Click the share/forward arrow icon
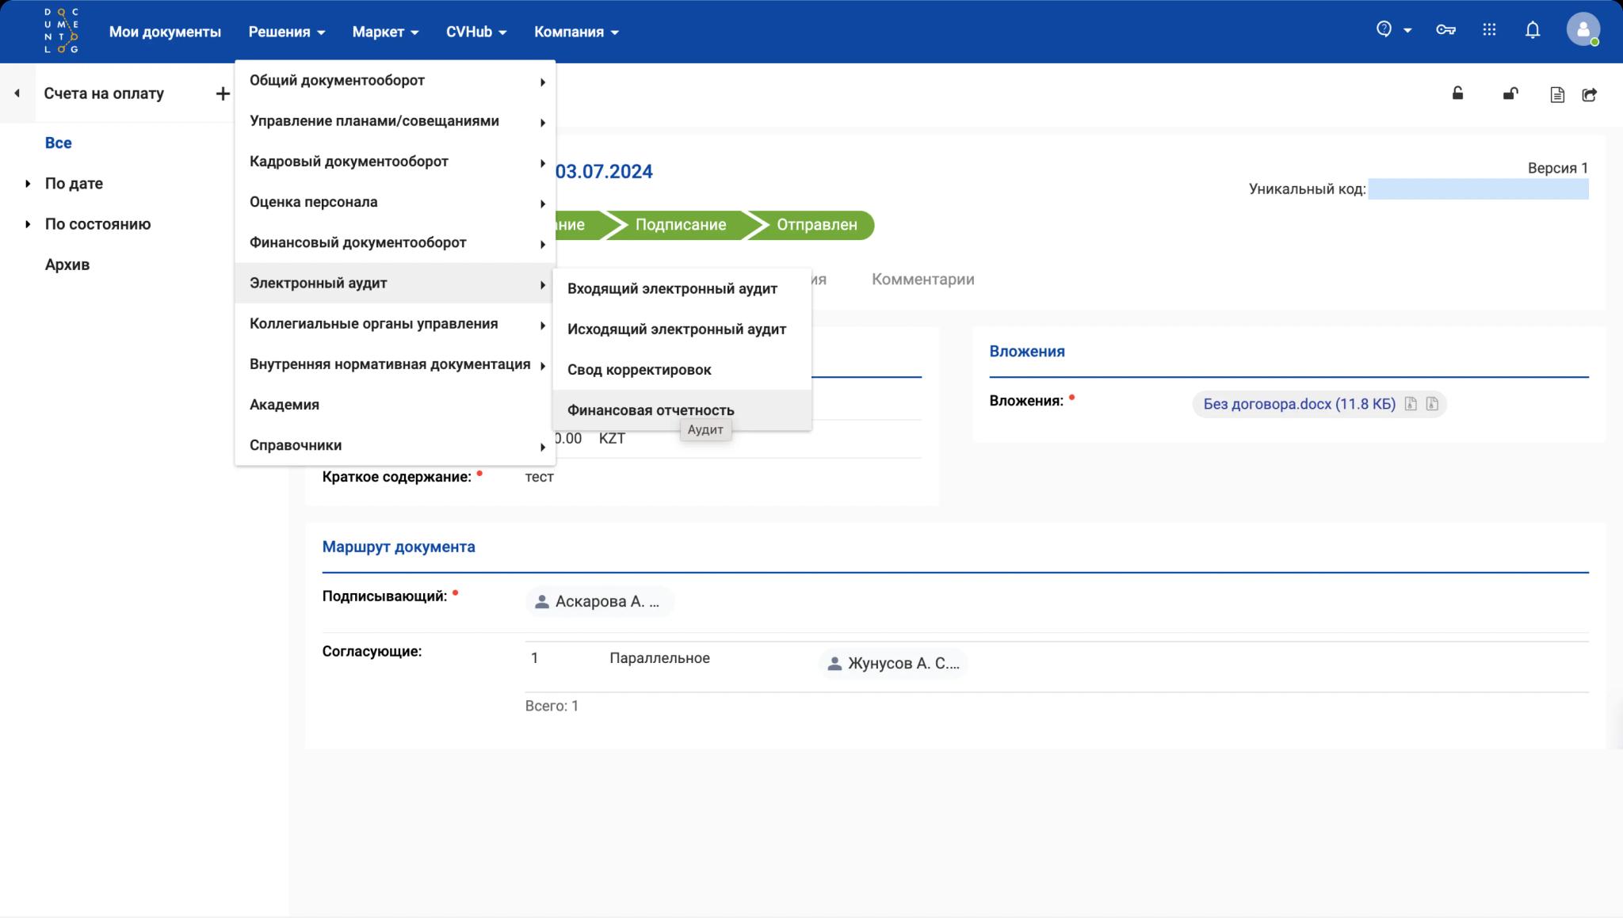Screen dimensions: 1623x918 pyautogui.click(x=1589, y=95)
